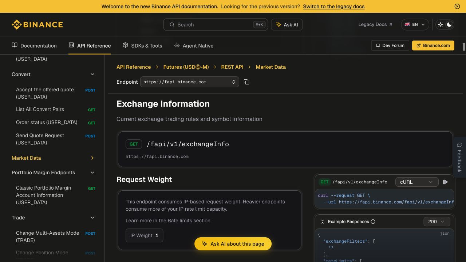Viewport: 466px width, 262px height.
Task: Click Market Data breadcrumb
Action: 271,67
